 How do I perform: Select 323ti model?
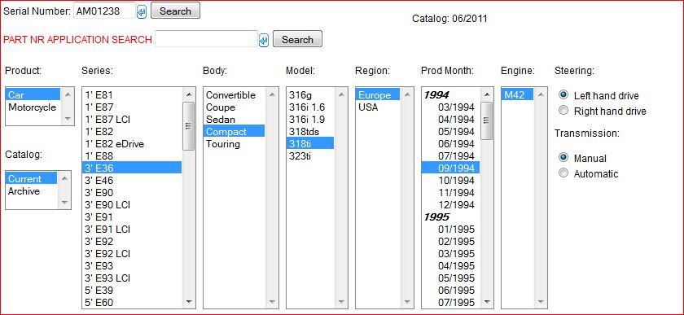click(x=310, y=155)
